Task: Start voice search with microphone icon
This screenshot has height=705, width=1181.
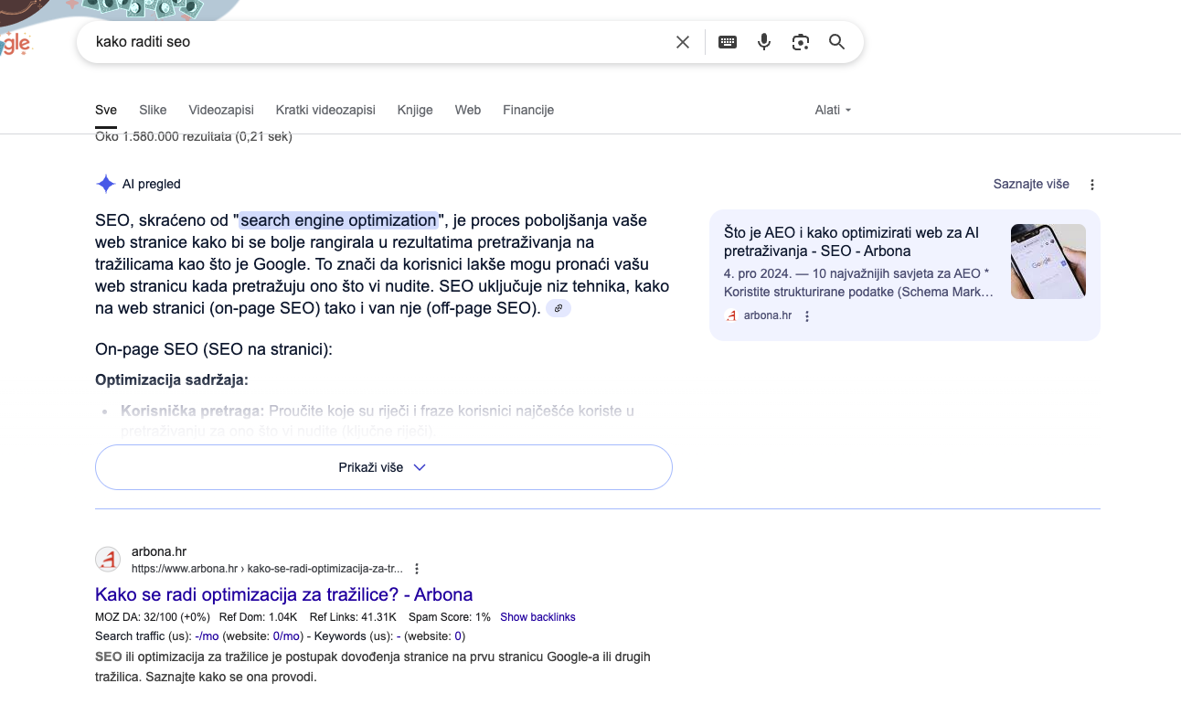Action: [764, 42]
